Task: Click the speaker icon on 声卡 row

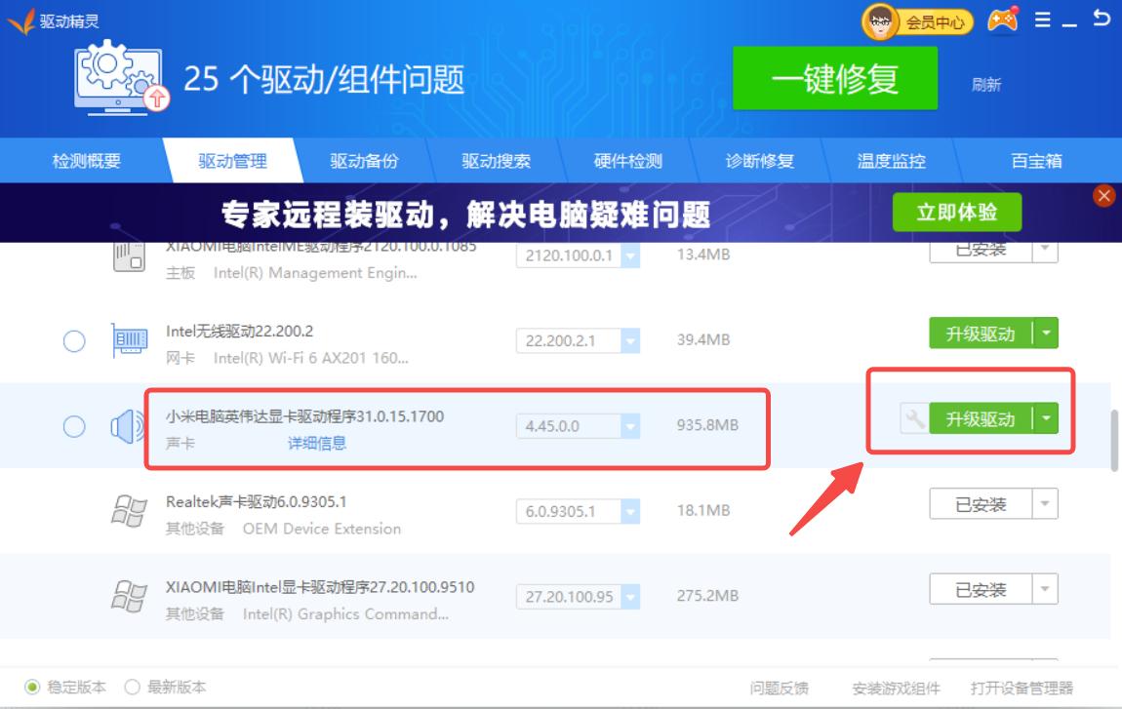Action: click(x=124, y=424)
